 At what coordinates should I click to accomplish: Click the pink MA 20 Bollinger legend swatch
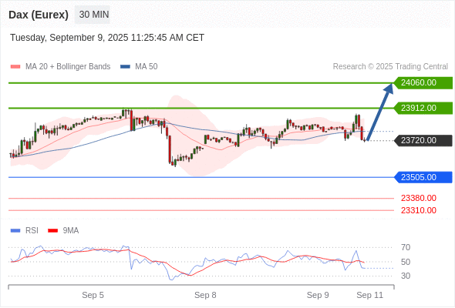[15, 67]
